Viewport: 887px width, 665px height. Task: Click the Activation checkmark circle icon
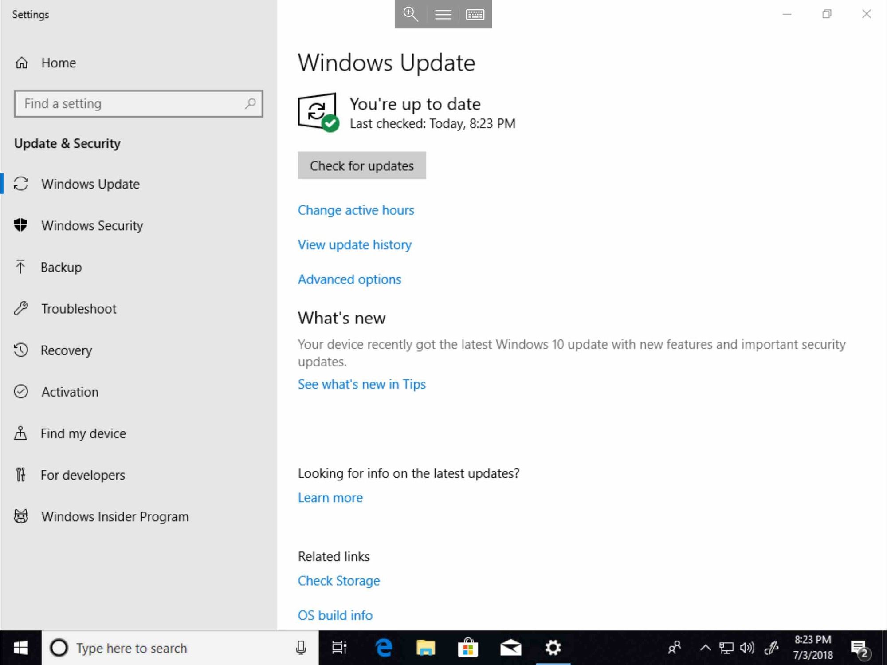point(21,392)
